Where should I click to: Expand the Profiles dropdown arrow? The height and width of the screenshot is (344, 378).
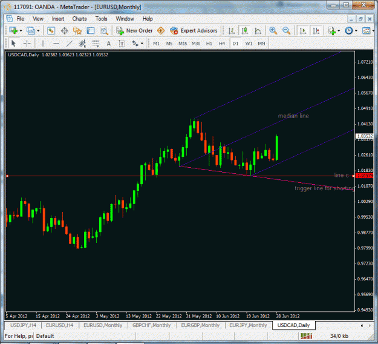tap(38, 31)
